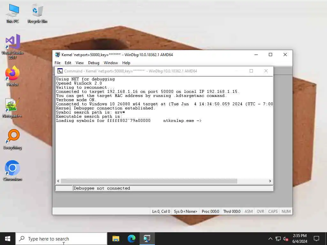Open the View menu in WinDbg
This screenshot has width=327, height=245.
click(x=80, y=63)
